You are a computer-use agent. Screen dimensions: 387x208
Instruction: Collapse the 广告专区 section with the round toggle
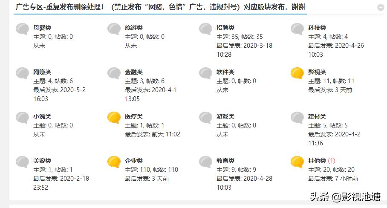(x=381, y=7)
